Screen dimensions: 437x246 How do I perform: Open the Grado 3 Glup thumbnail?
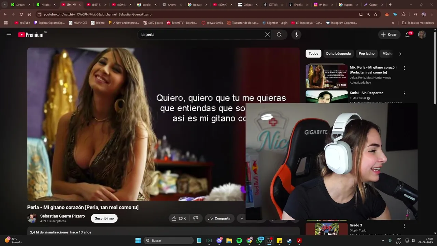tap(327, 229)
